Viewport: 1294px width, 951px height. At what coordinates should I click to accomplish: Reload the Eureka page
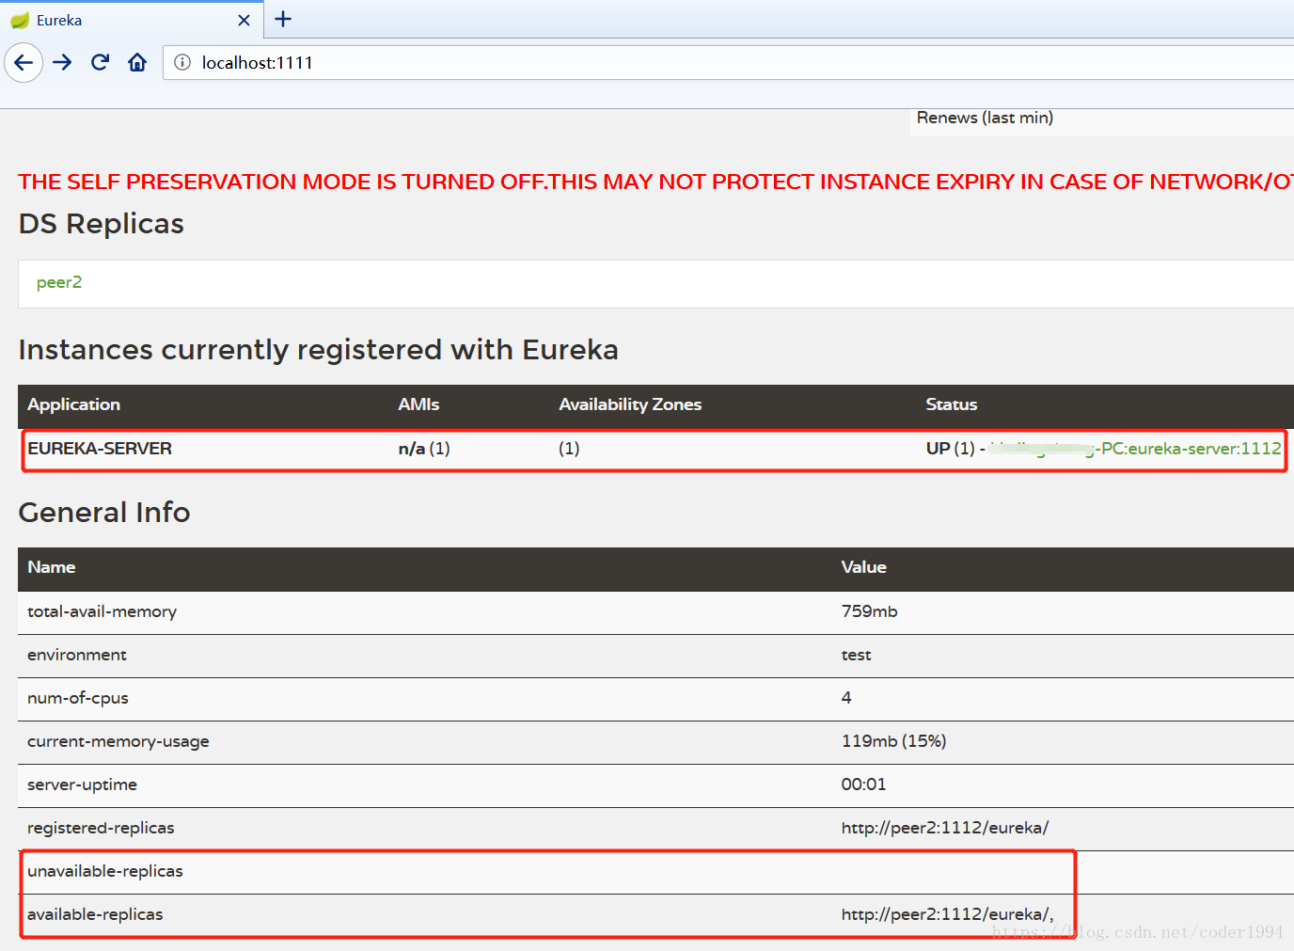click(100, 63)
